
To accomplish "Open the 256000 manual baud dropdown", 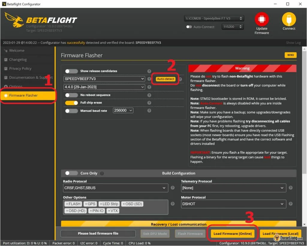I will [123, 110].
